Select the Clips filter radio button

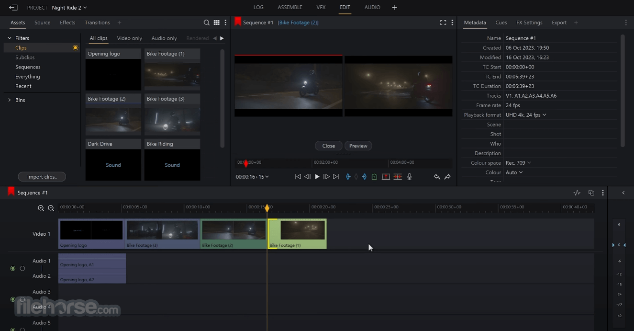pyautogui.click(x=76, y=48)
